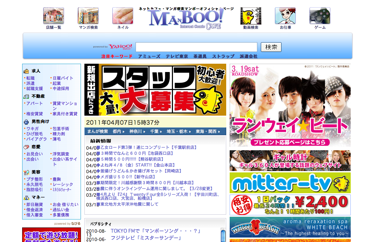
Task: Click the 男性向け person icon
Action: tap(26, 122)
